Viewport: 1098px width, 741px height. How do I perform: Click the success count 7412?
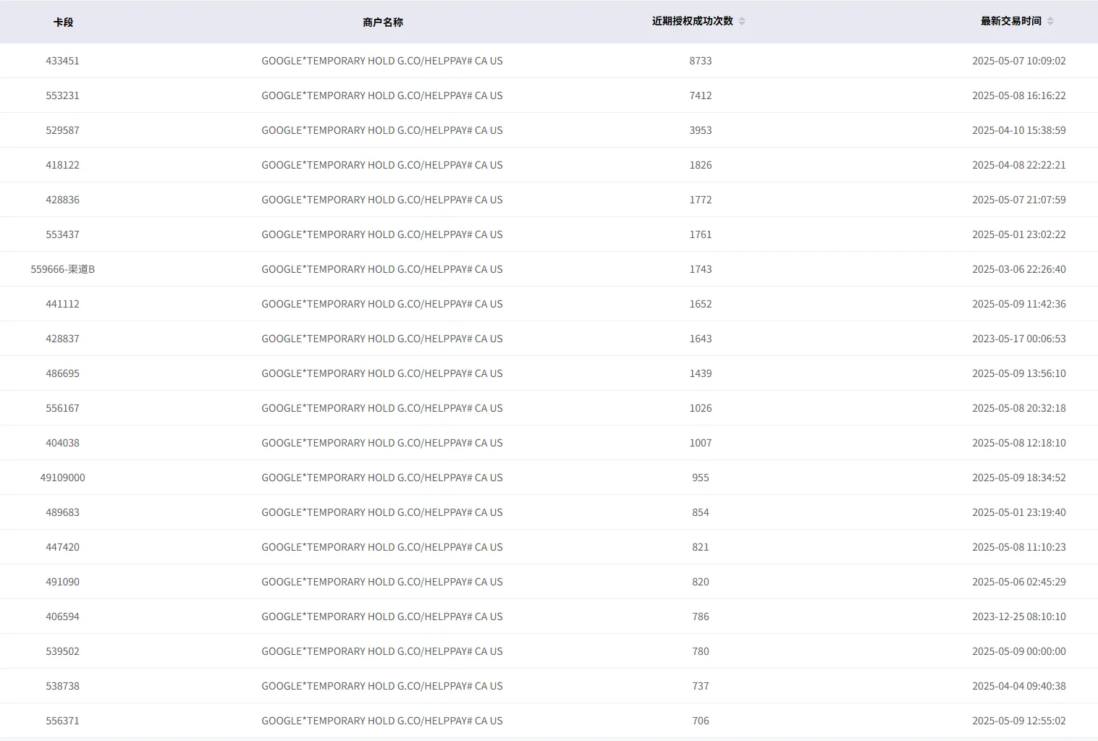(x=700, y=96)
